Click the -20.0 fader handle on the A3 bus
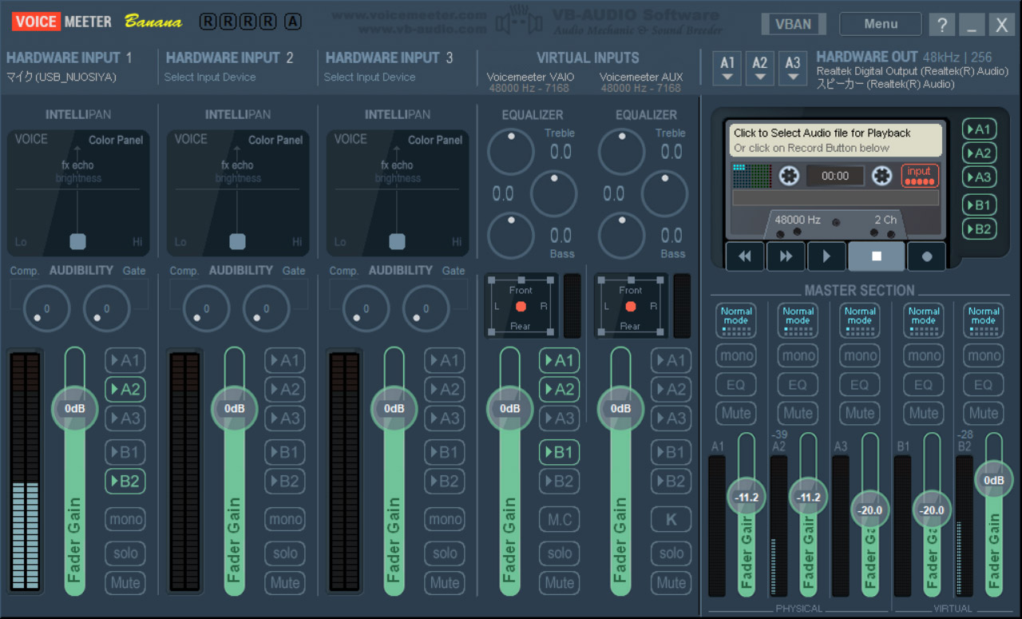Image resolution: width=1022 pixels, height=619 pixels. (869, 510)
